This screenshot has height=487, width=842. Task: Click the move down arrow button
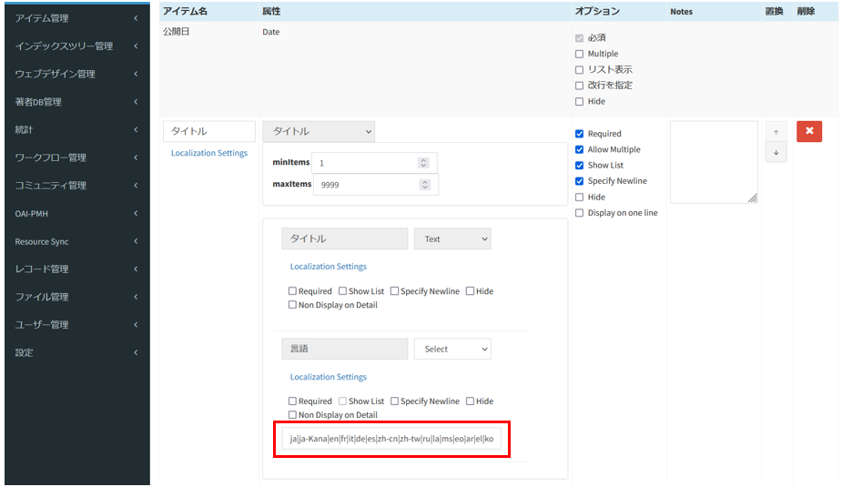pyautogui.click(x=776, y=153)
